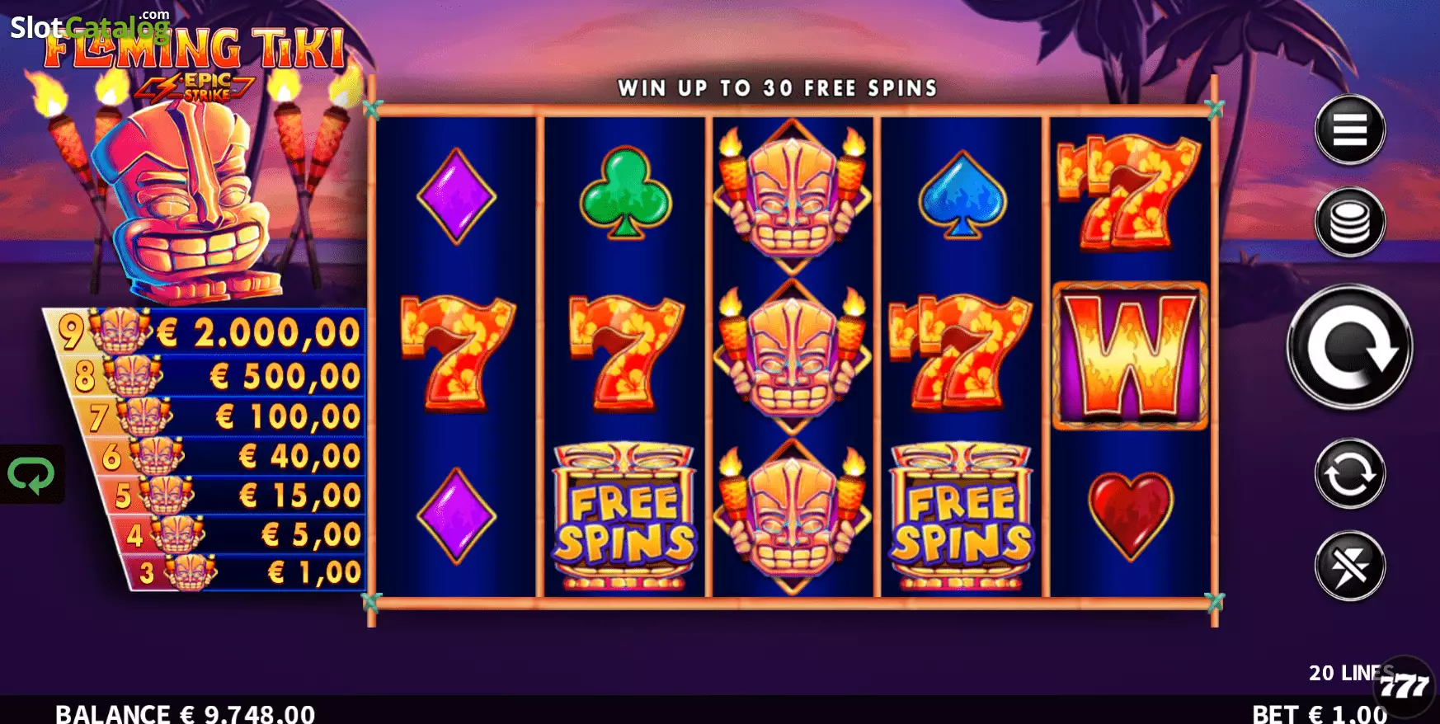This screenshot has width=1440, height=724.
Task: Open the SlotCatalog.com logo link
Action: tap(90, 27)
